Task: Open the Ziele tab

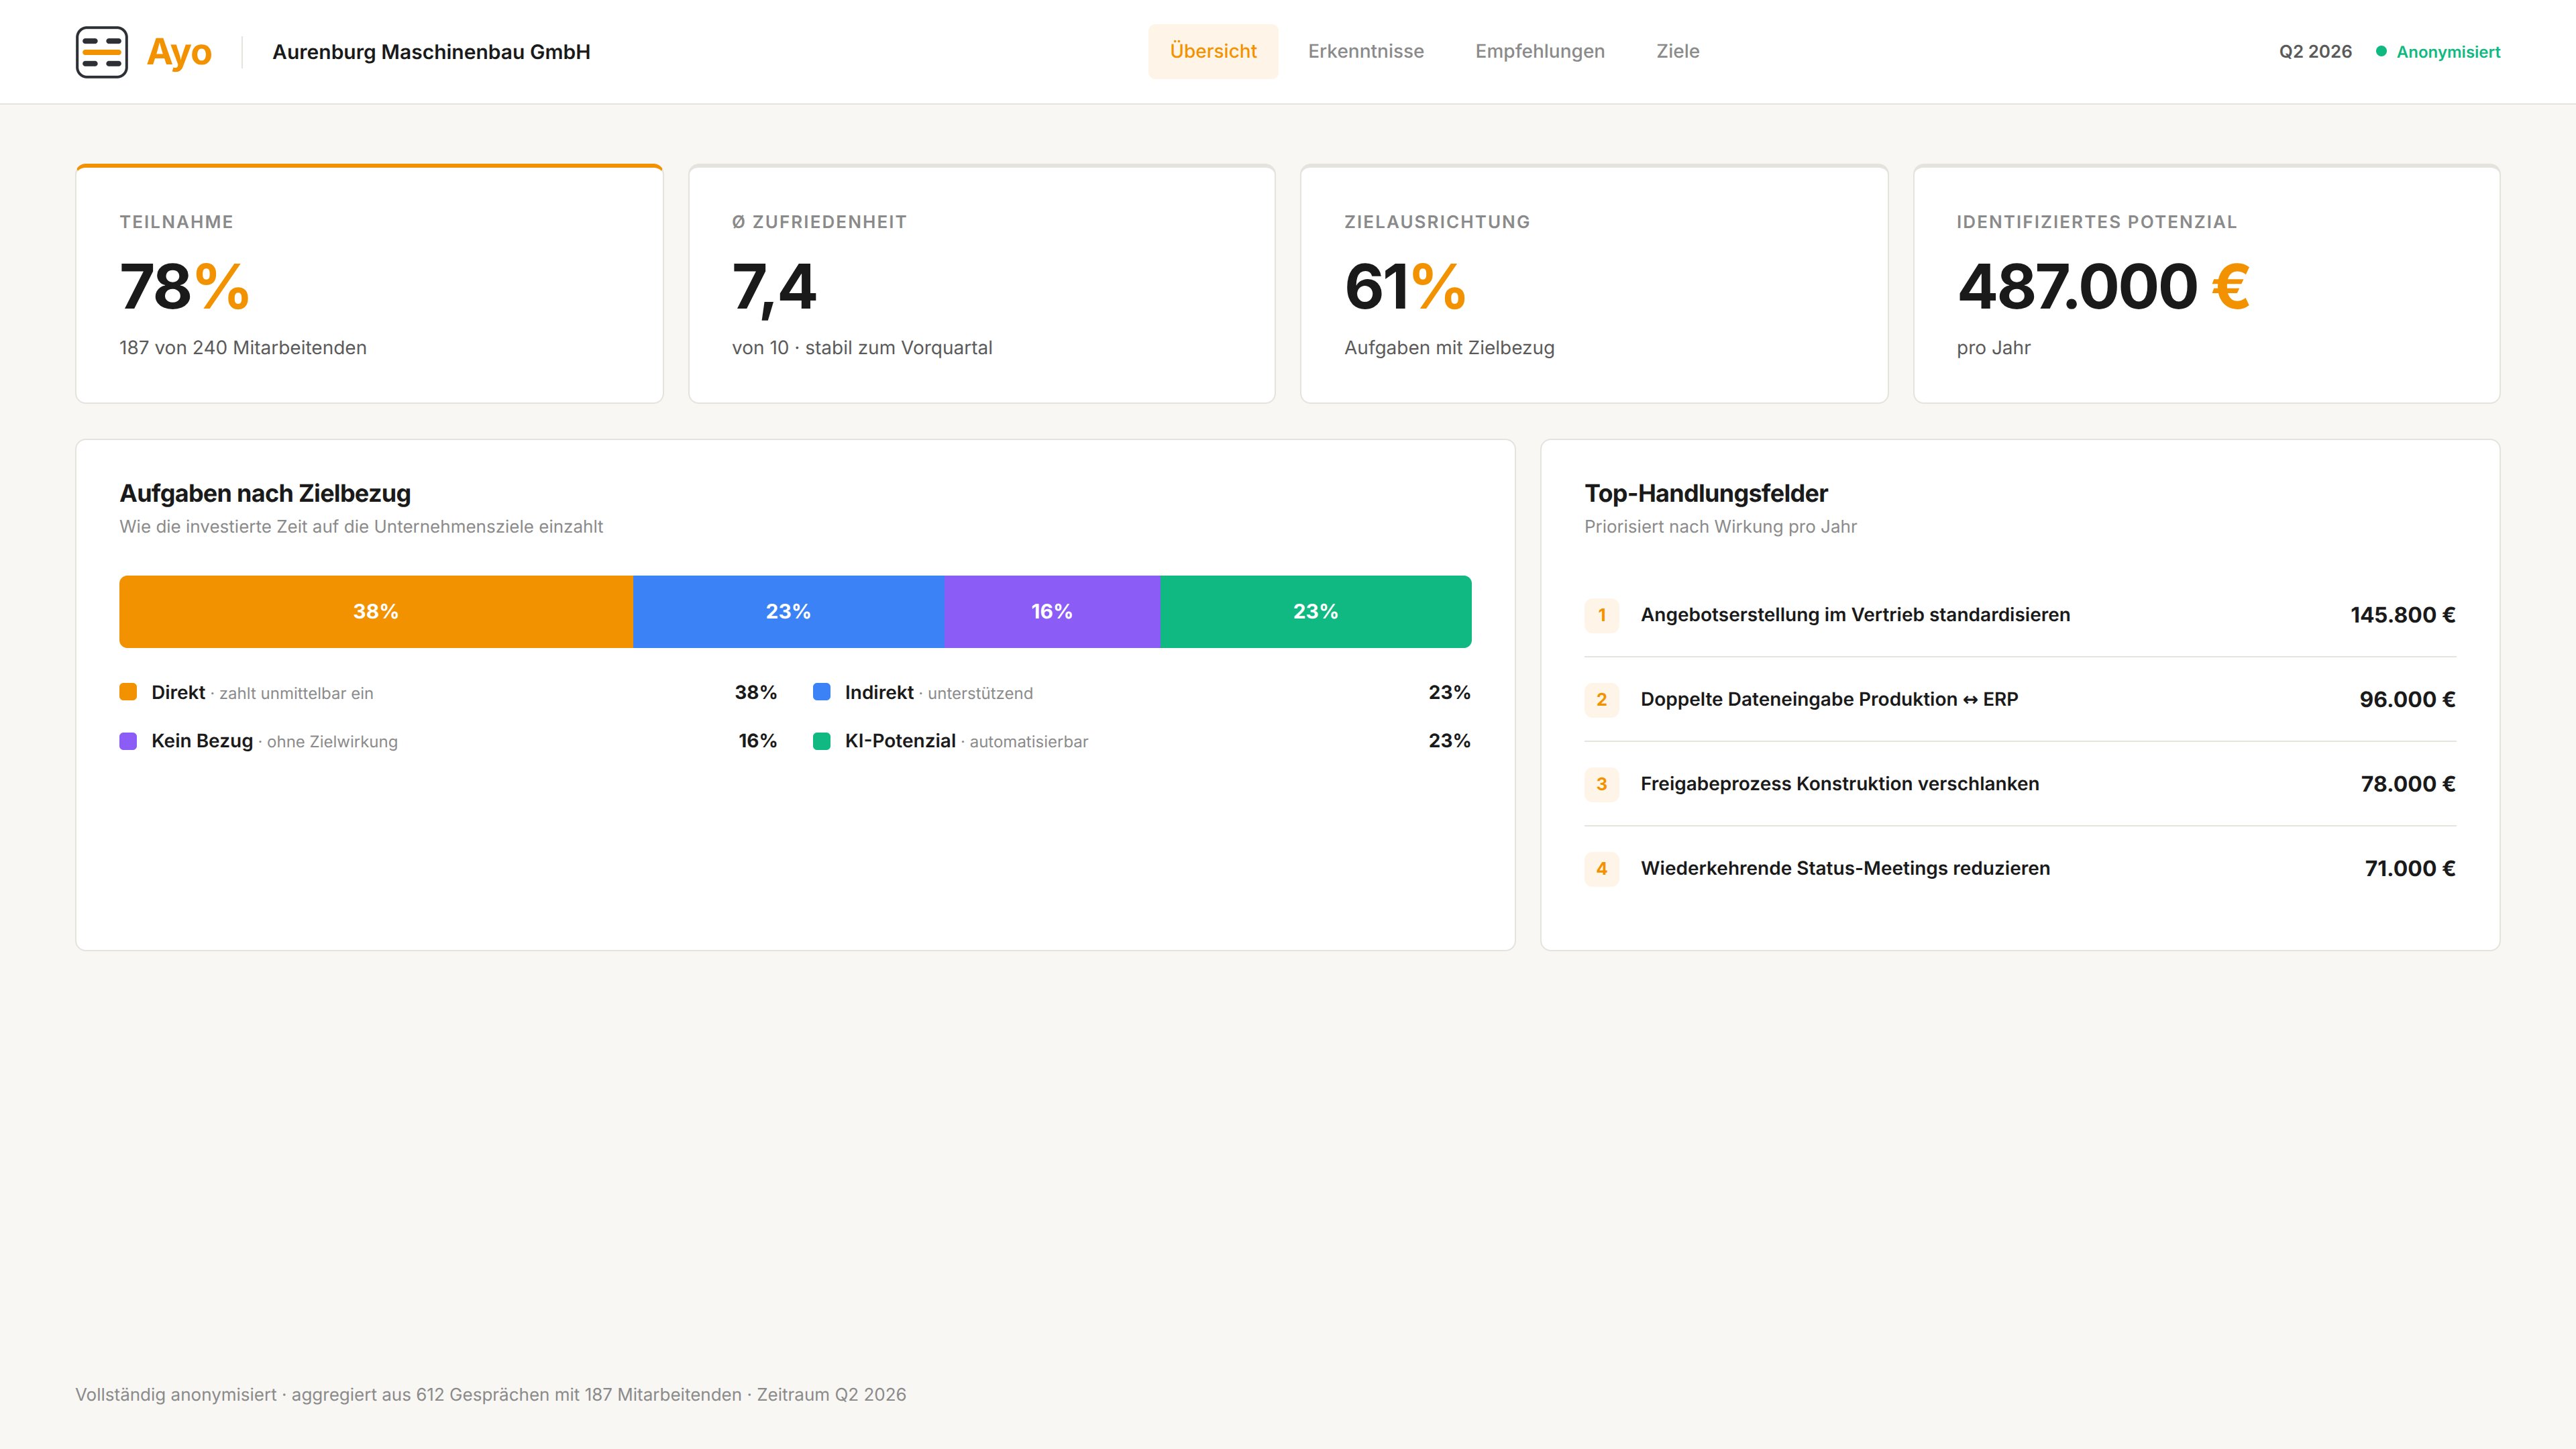Action: [1677, 51]
